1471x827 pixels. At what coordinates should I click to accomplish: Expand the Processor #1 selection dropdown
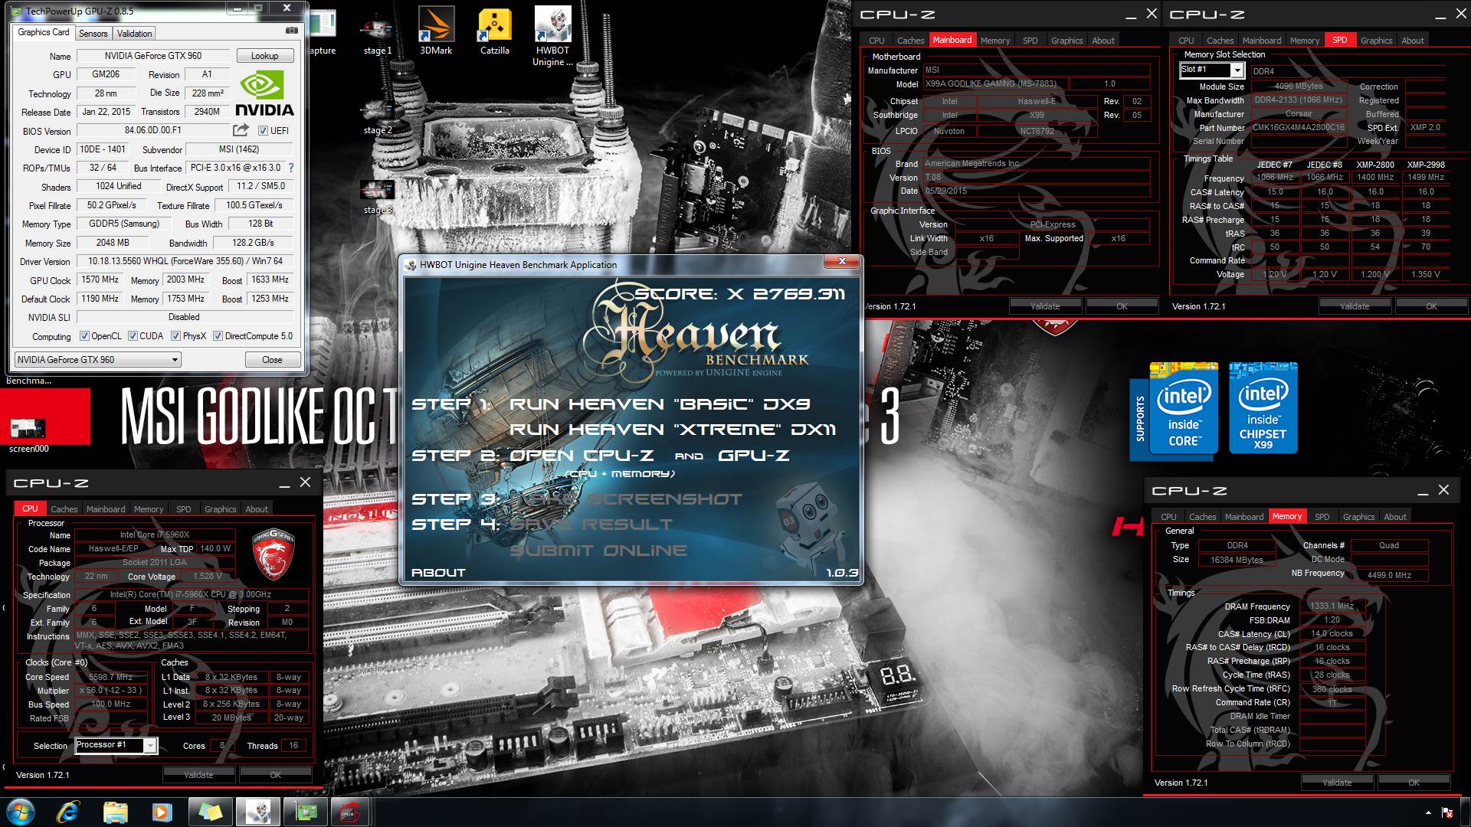point(151,745)
